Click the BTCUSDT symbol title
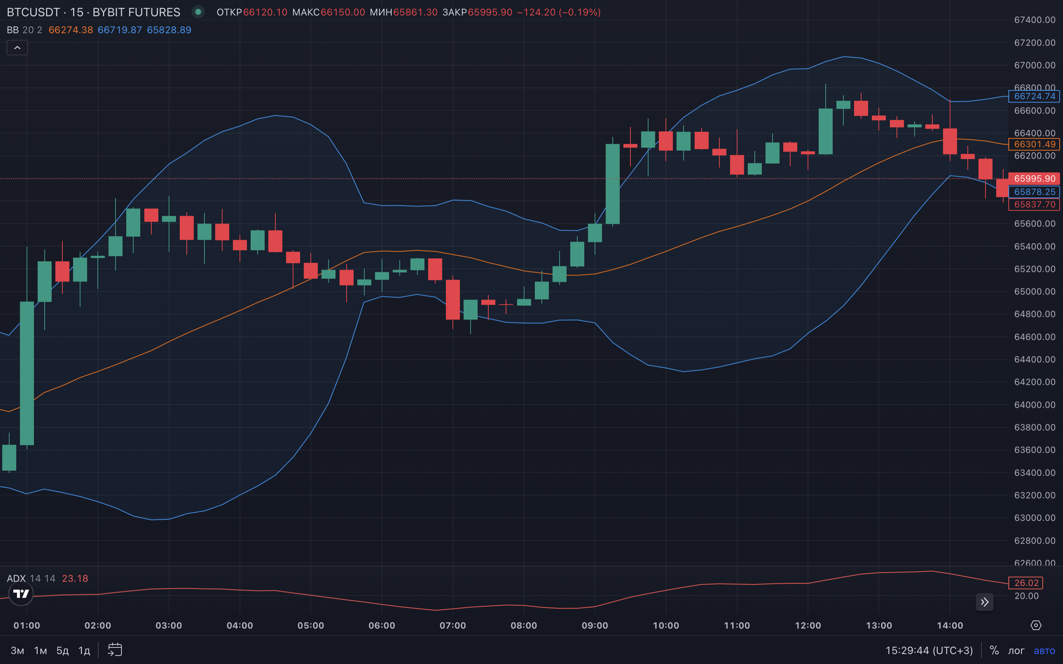Viewport: 1063px width, 664px height. 33,12
